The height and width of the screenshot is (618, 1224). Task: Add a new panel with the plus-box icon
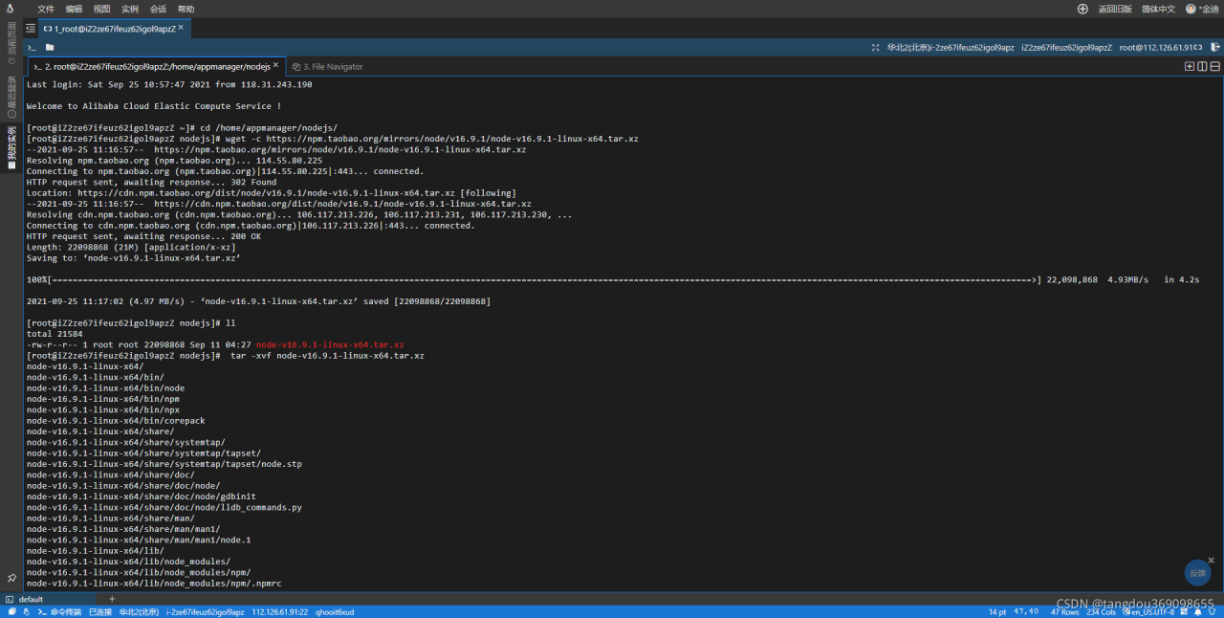1190,67
